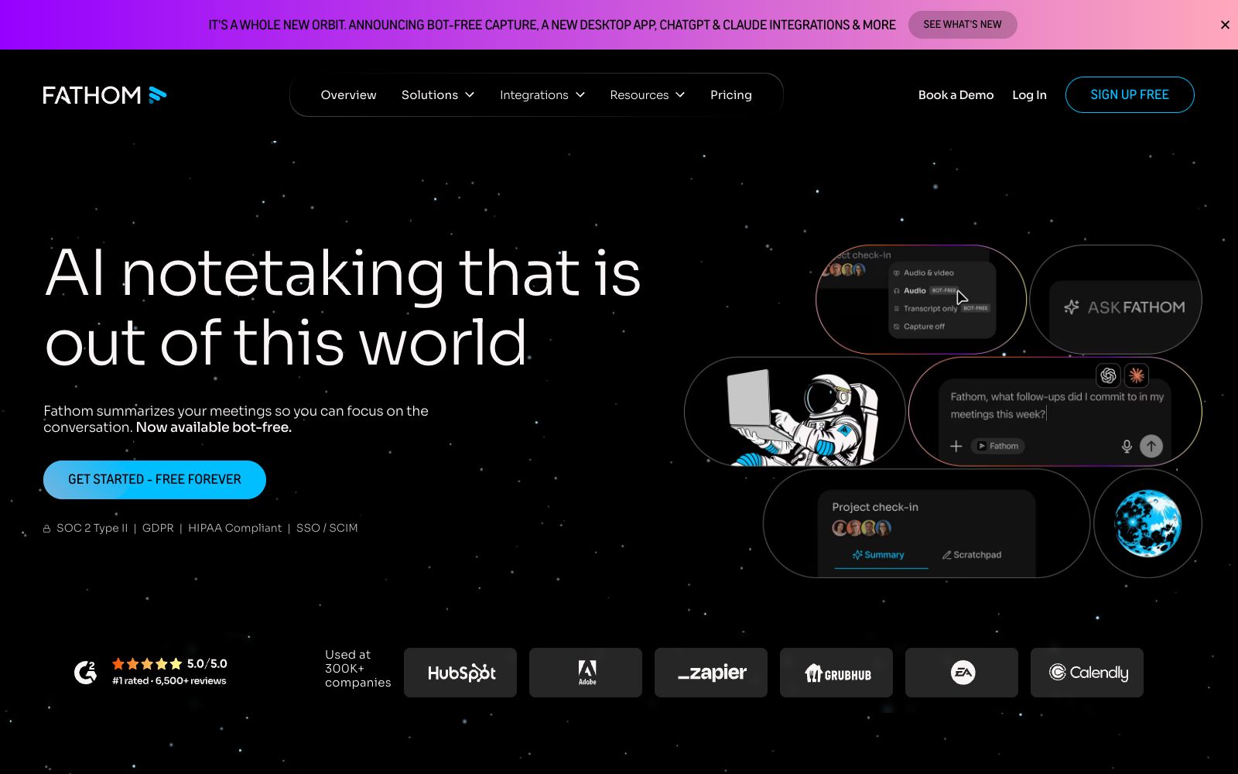The width and height of the screenshot is (1238, 774).
Task: Click the 'Project check-in' card title
Action: [875, 507]
